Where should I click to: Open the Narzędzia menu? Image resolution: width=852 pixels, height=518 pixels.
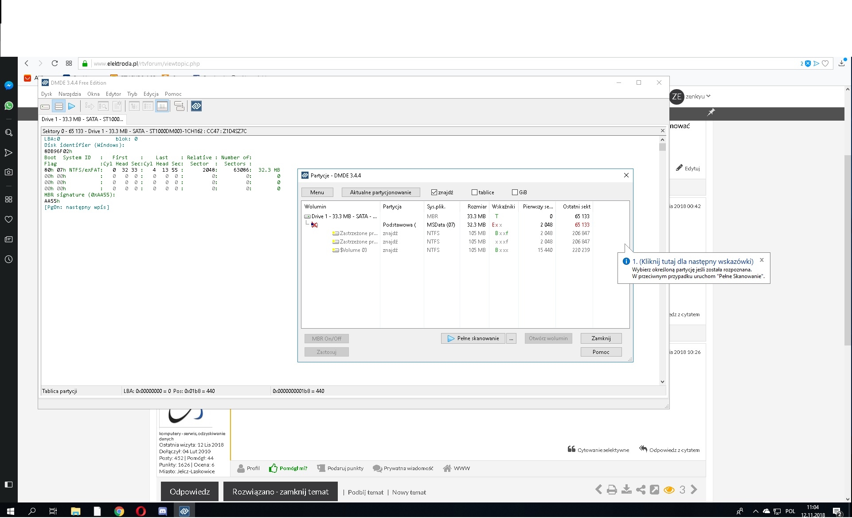pyautogui.click(x=70, y=94)
